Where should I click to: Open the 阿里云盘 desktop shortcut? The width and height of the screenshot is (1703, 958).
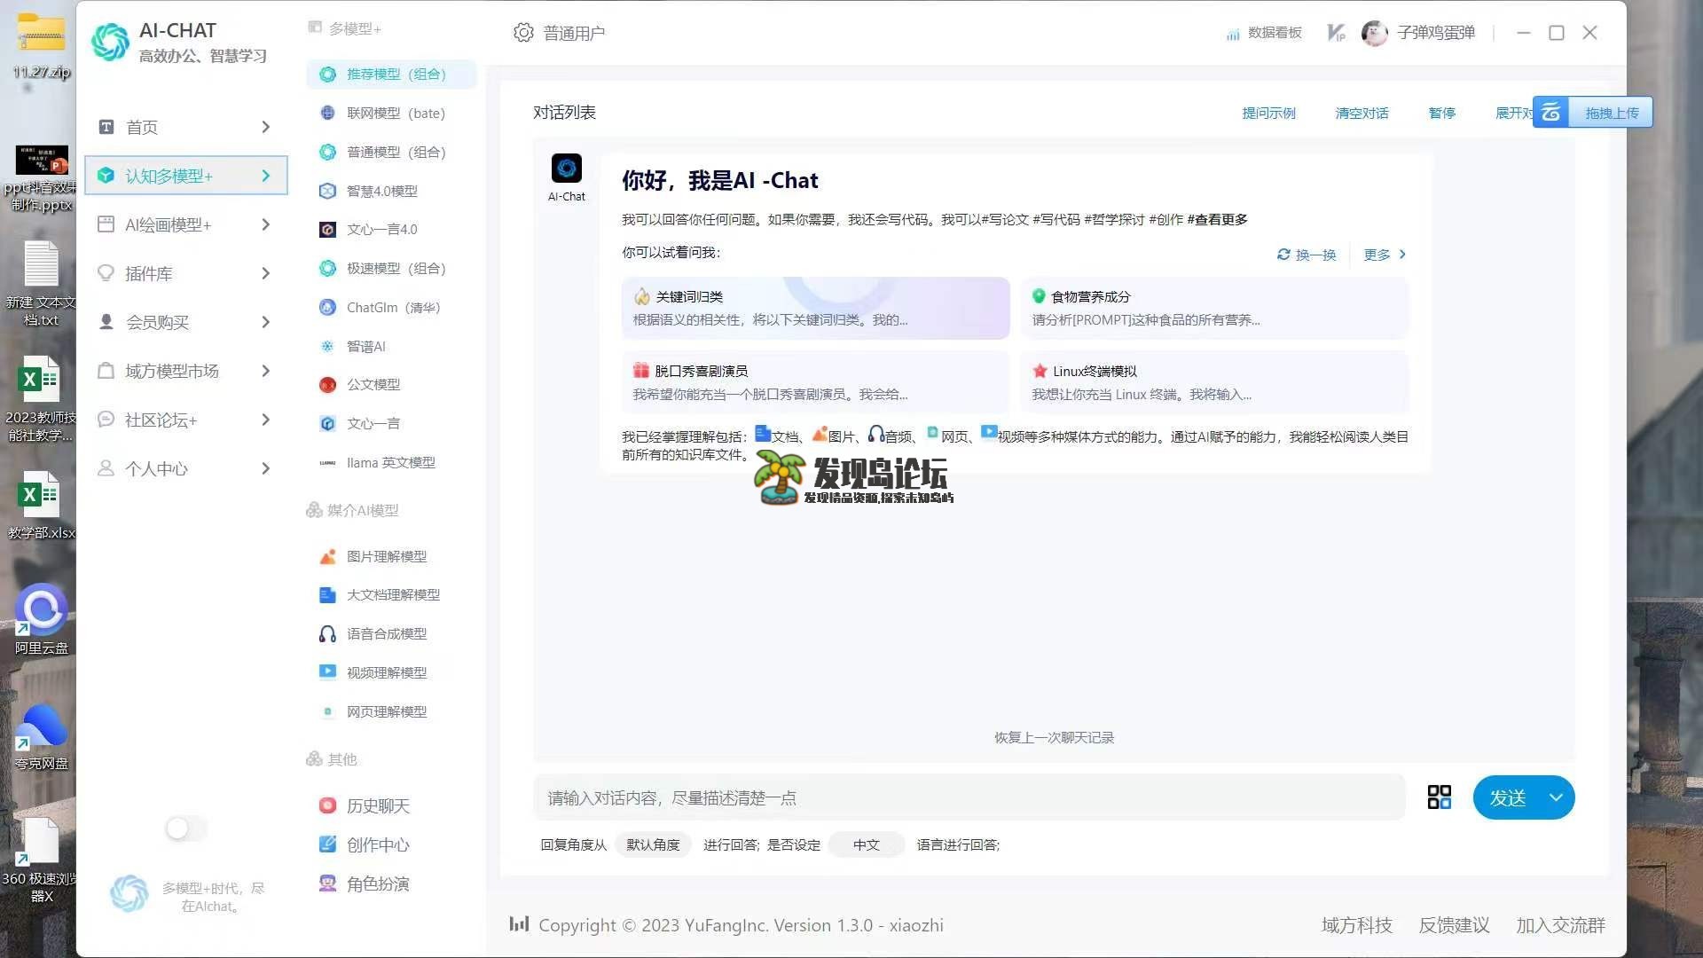41,618
